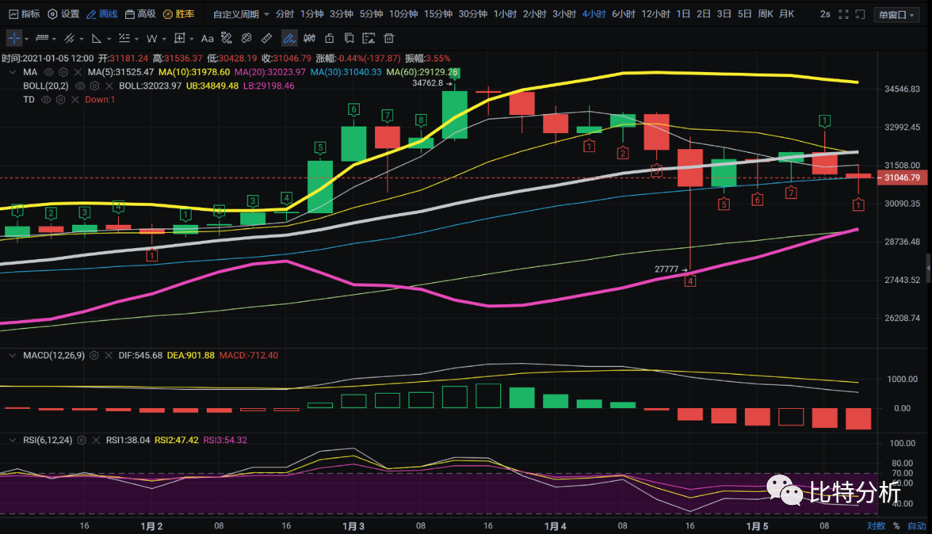Click the 指标 indicators button
Image resolution: width=932 pixels, height=534 pixels.
pos(24,14)
